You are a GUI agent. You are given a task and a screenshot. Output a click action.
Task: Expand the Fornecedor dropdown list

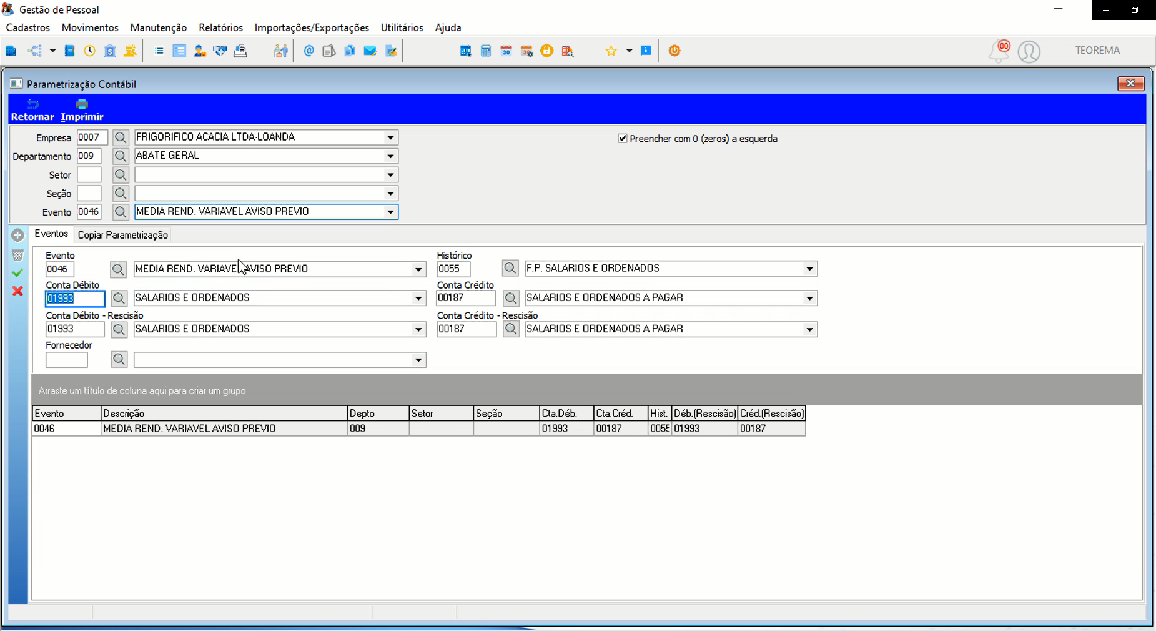click(x=418, y=360)
